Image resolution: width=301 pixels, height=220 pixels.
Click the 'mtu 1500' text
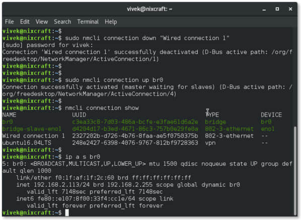pos(163,164)
